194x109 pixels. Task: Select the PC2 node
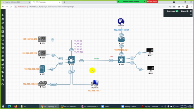151,69
